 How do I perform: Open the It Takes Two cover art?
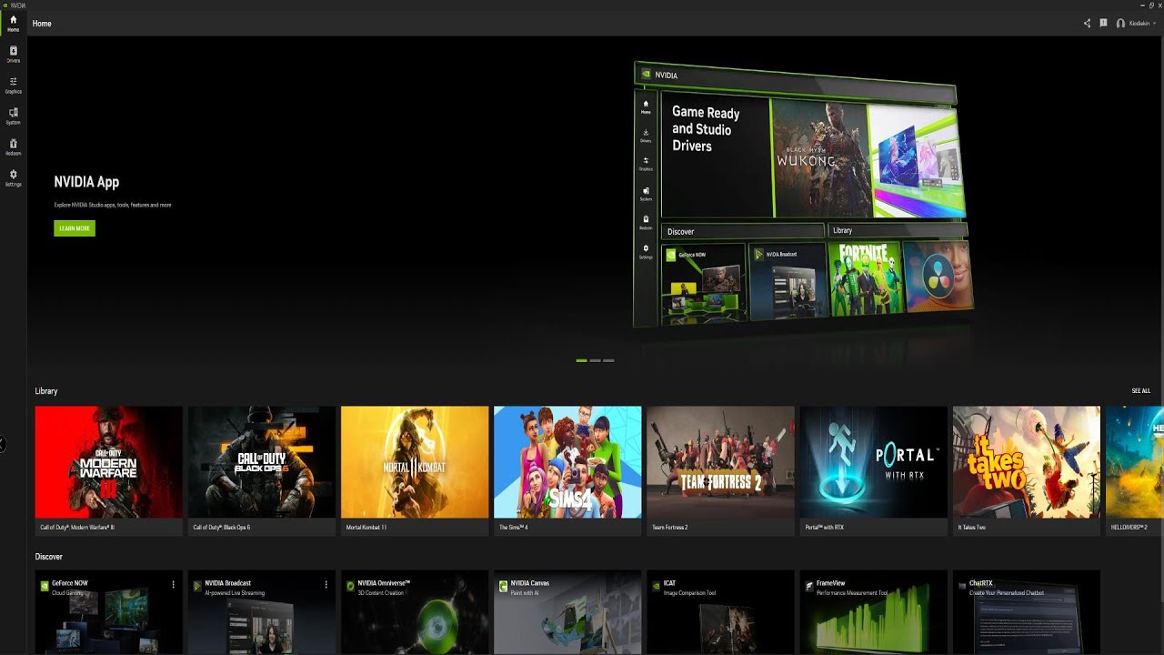(1027, 462)
